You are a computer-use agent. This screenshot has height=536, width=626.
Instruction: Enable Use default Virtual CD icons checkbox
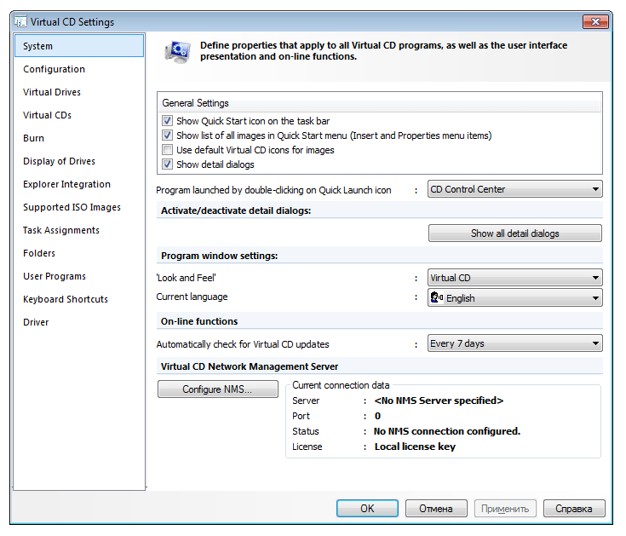167,150
